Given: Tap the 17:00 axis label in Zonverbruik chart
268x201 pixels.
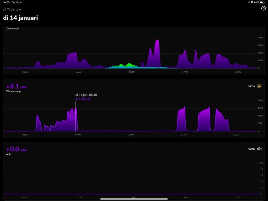Looking at the screenshot, I should [185, 72].
